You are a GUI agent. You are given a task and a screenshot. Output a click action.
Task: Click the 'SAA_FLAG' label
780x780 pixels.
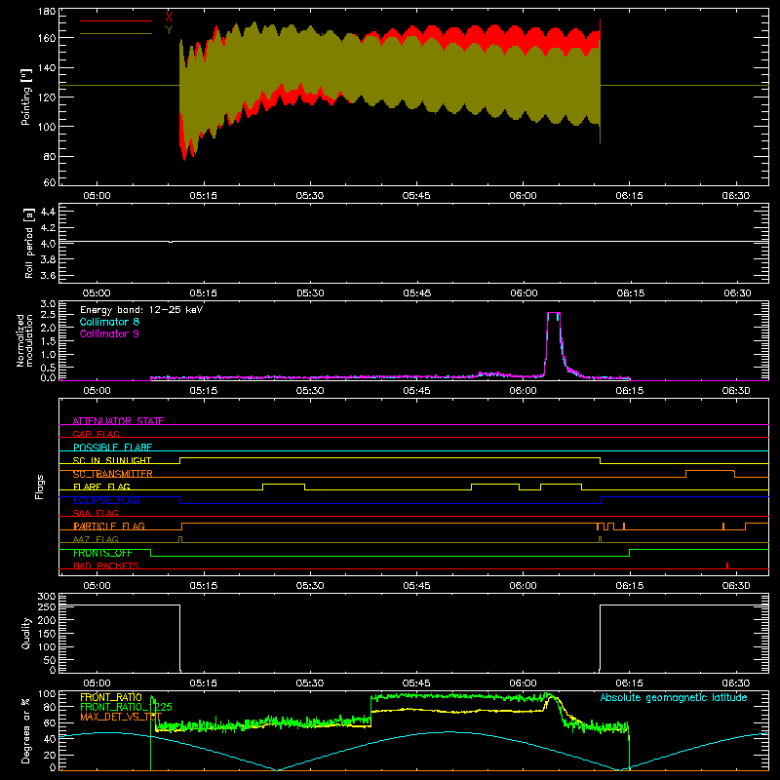coord(96,513)
